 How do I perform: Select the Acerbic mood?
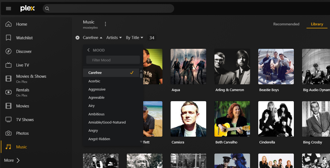click(111, 81)
